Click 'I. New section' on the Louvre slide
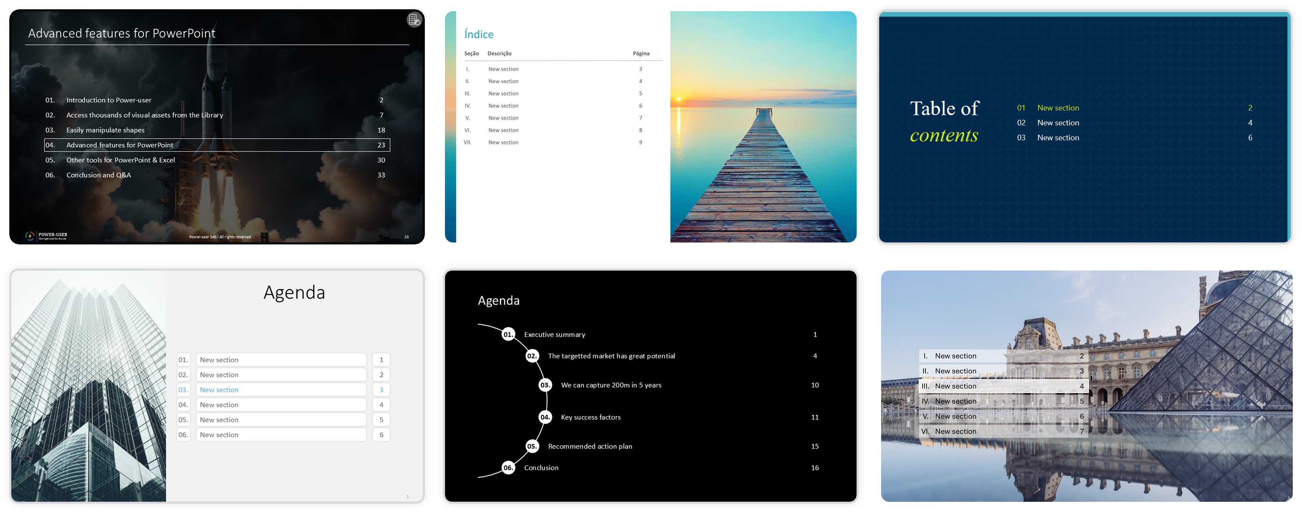The image size is (1302, 513). coord(1003,356)
